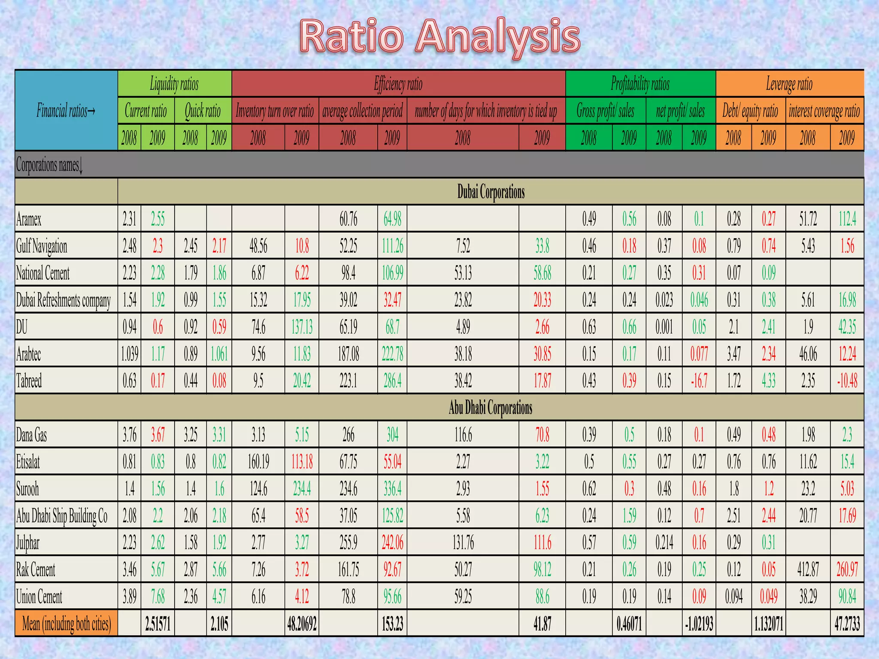Select National Cement inventory days '58.68'
This screenshot has width=879, height=659.
tap(542, 273)
